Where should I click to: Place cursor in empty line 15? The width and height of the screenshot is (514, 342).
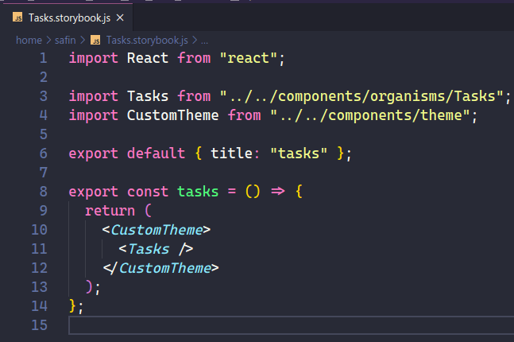click(291, 325)
